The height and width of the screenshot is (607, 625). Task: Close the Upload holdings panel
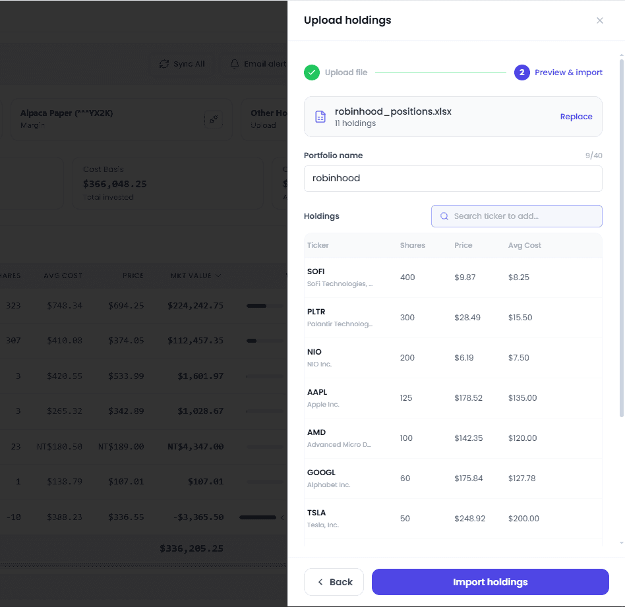(x=599, y=20)
